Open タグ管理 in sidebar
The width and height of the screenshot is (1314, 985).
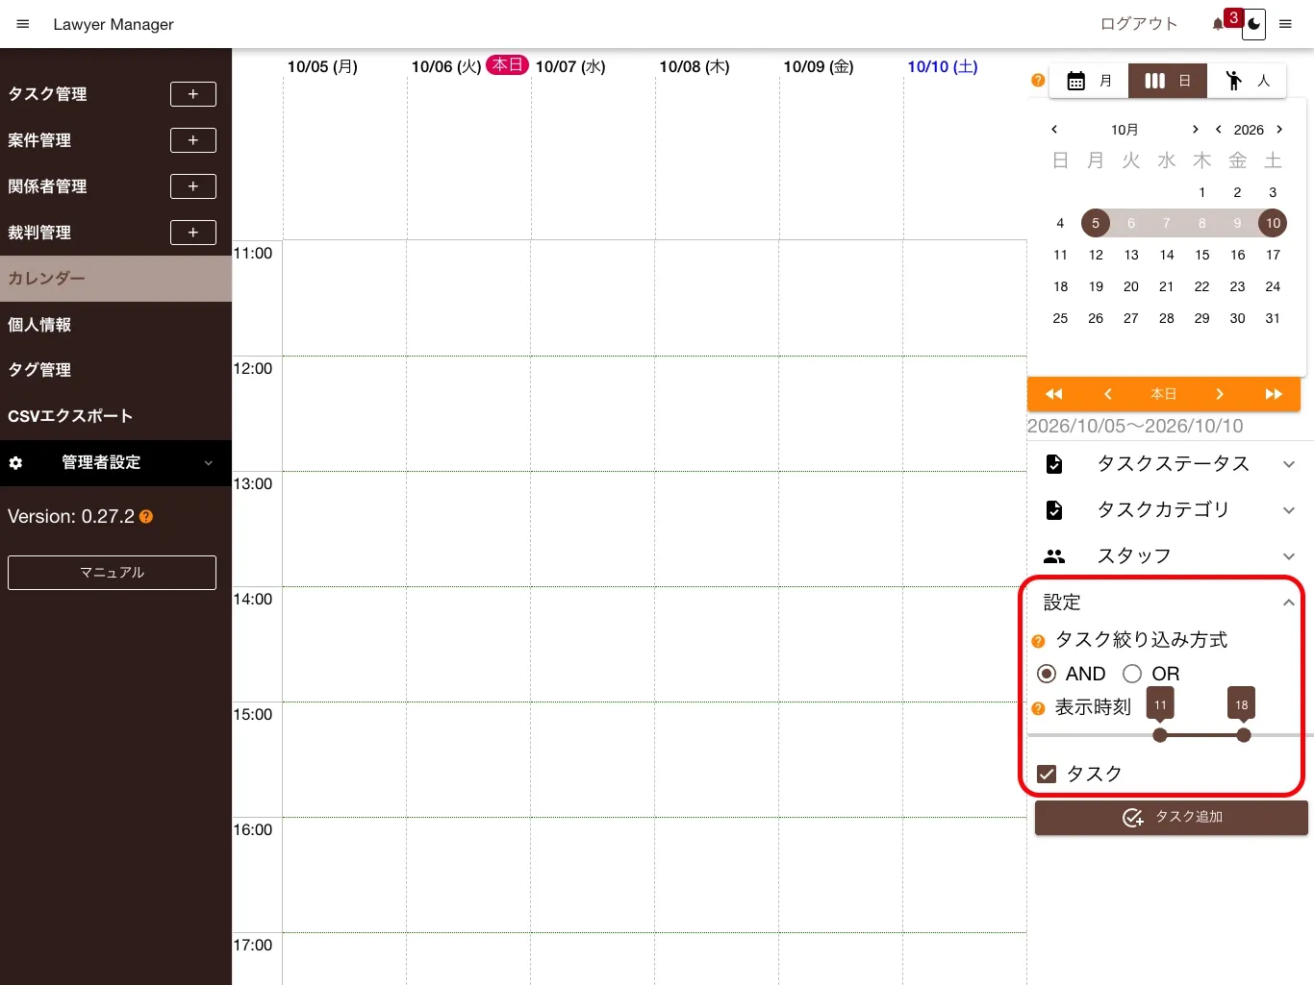point(115,370)
